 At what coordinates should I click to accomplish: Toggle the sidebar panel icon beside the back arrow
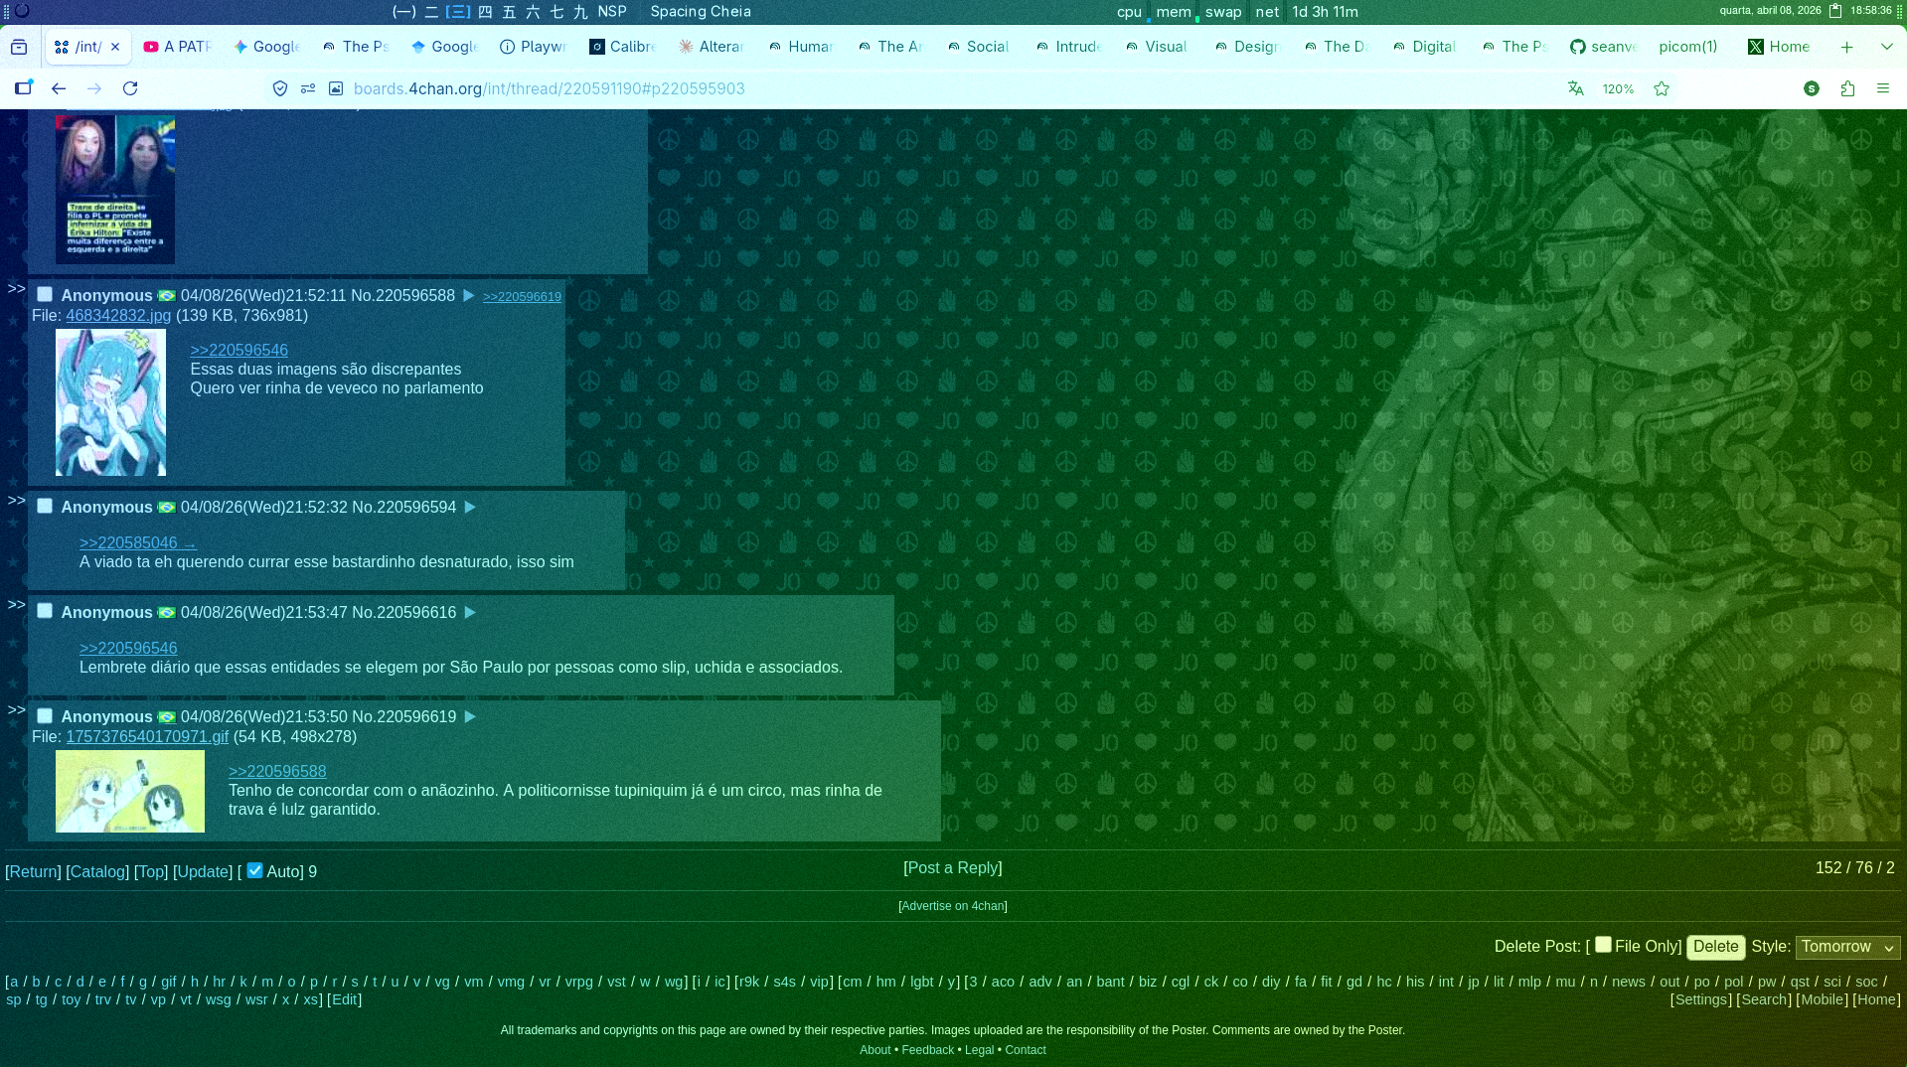[23, 88]
